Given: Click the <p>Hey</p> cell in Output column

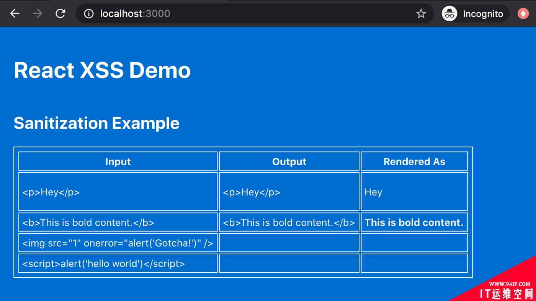Looking at the screenshot, I should (289, 192).
